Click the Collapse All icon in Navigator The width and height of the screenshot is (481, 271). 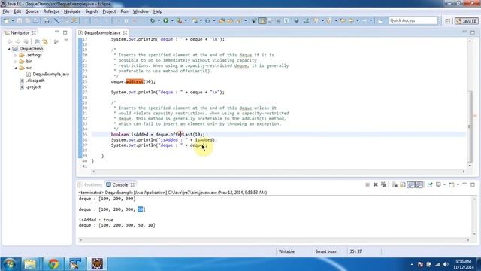[37, 41]
